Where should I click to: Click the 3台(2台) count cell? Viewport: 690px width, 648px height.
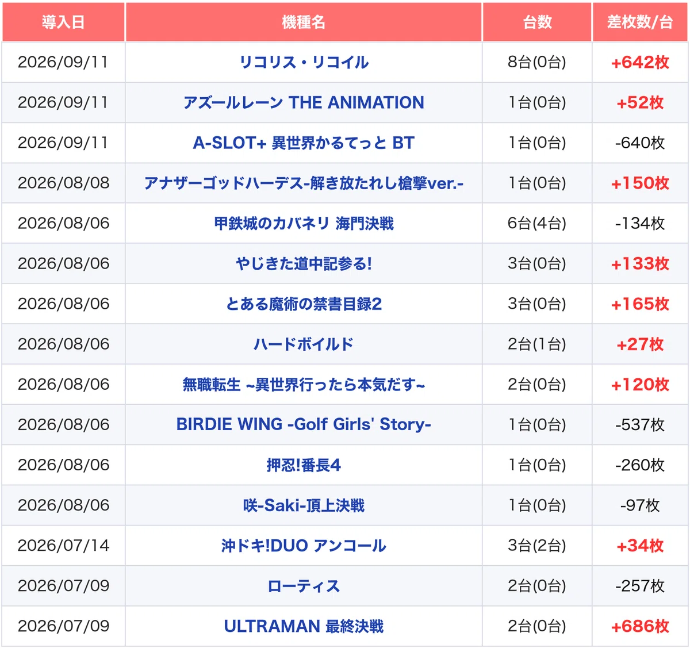(537, 545)
